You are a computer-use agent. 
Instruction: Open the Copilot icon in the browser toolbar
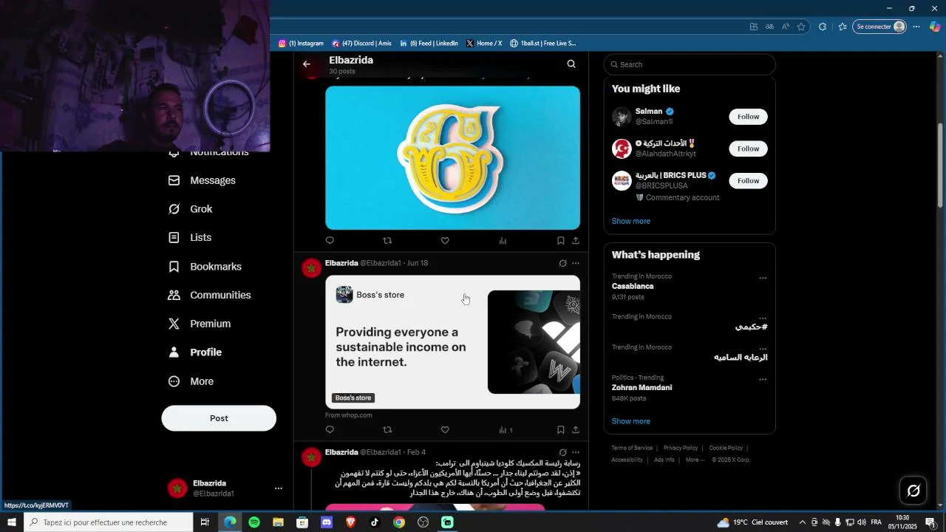[935, 27]
